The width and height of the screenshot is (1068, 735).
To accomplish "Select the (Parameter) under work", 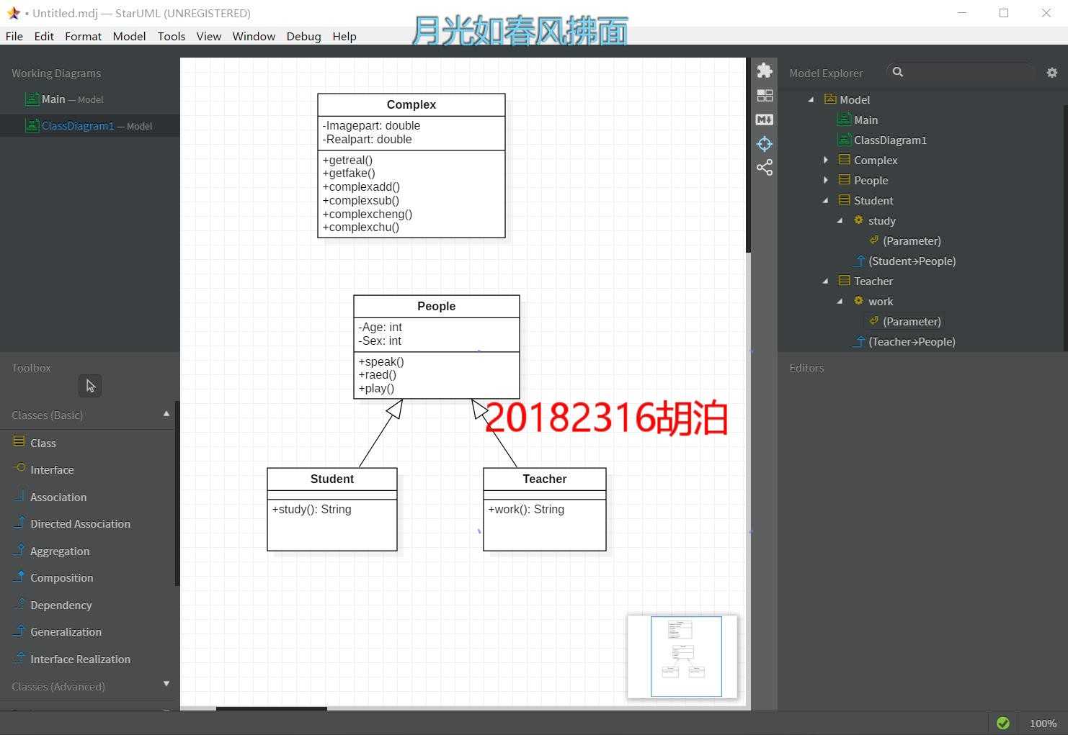I will pyautogui.click(x=912, y=321).
